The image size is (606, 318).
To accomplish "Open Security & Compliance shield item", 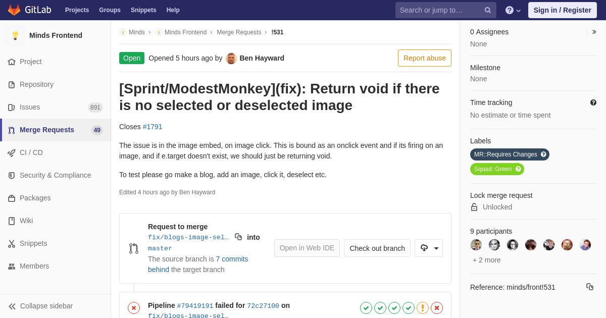I will [56, 175].
